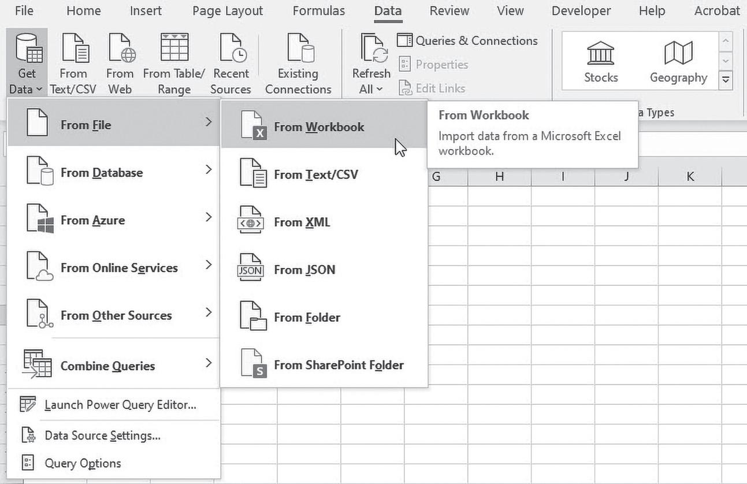Click the Properties button in ribbon
The height and width of the screenshot is (484, 747).
tap(433, 64)
